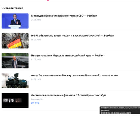The height and width of the screenshot is (119, 140).
Task: Select the cookie notice text 'Продолжая использовать сайт'
Action: pyautogui.click(x=116, y=108)
